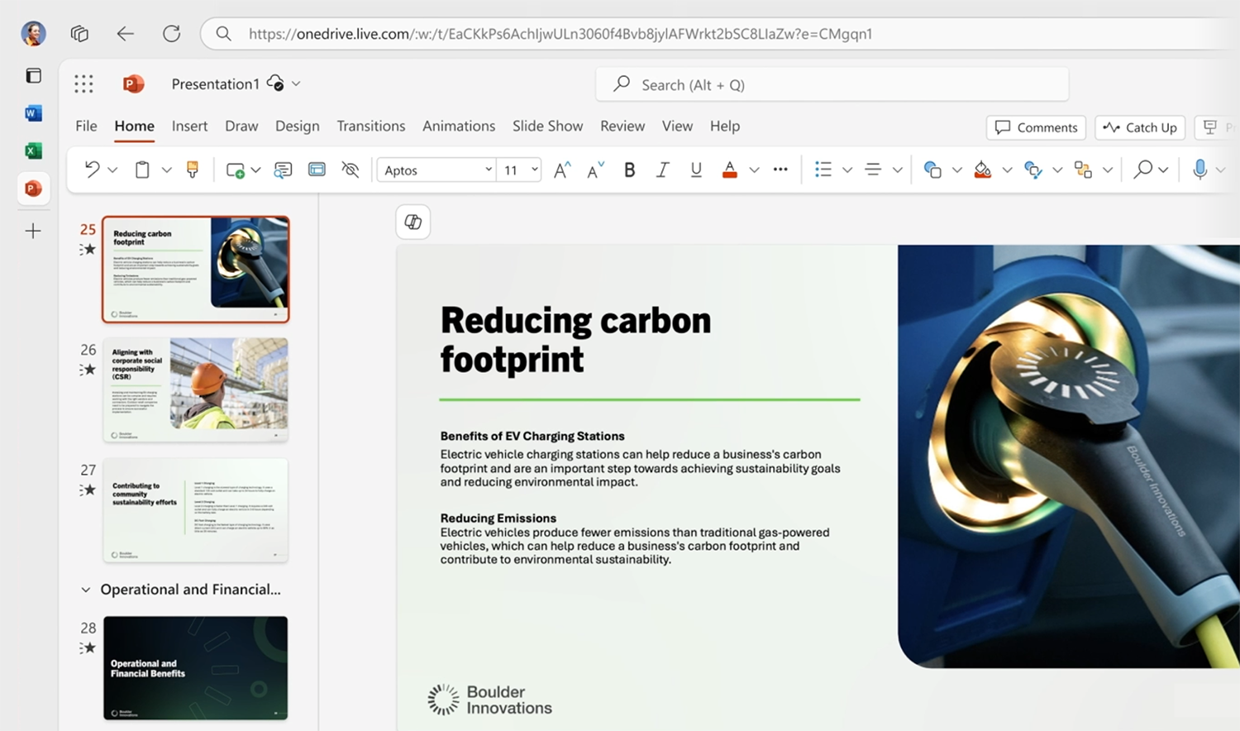Screen dimensions: 1240x731
Task: Open the Slide Show tab
Action: pyautogui.click(x=547, y=126)
